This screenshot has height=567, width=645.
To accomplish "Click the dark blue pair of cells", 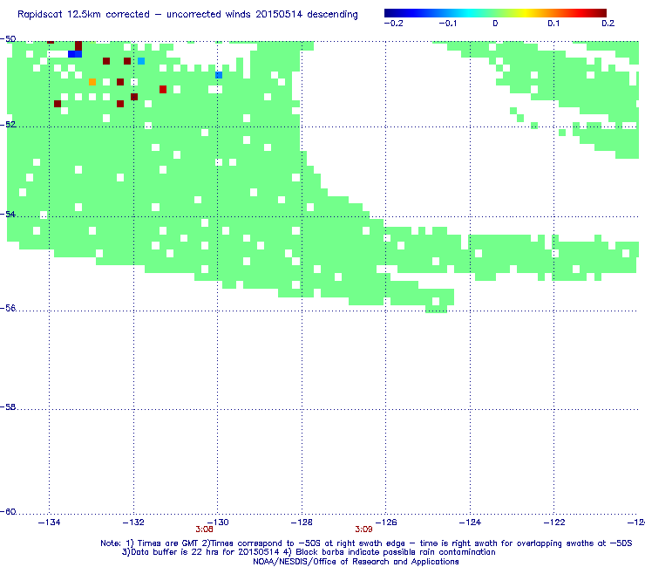I will 75,54.
